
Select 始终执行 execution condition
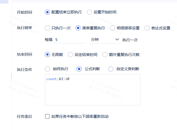(x=47, y=69)
